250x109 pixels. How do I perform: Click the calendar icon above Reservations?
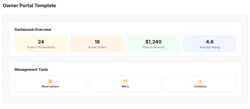tap(50, 81)
